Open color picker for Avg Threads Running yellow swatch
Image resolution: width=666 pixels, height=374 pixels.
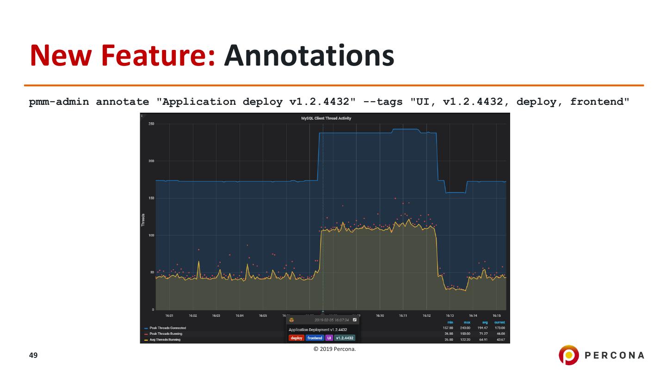pyautogui.click(x=146, y=340)
